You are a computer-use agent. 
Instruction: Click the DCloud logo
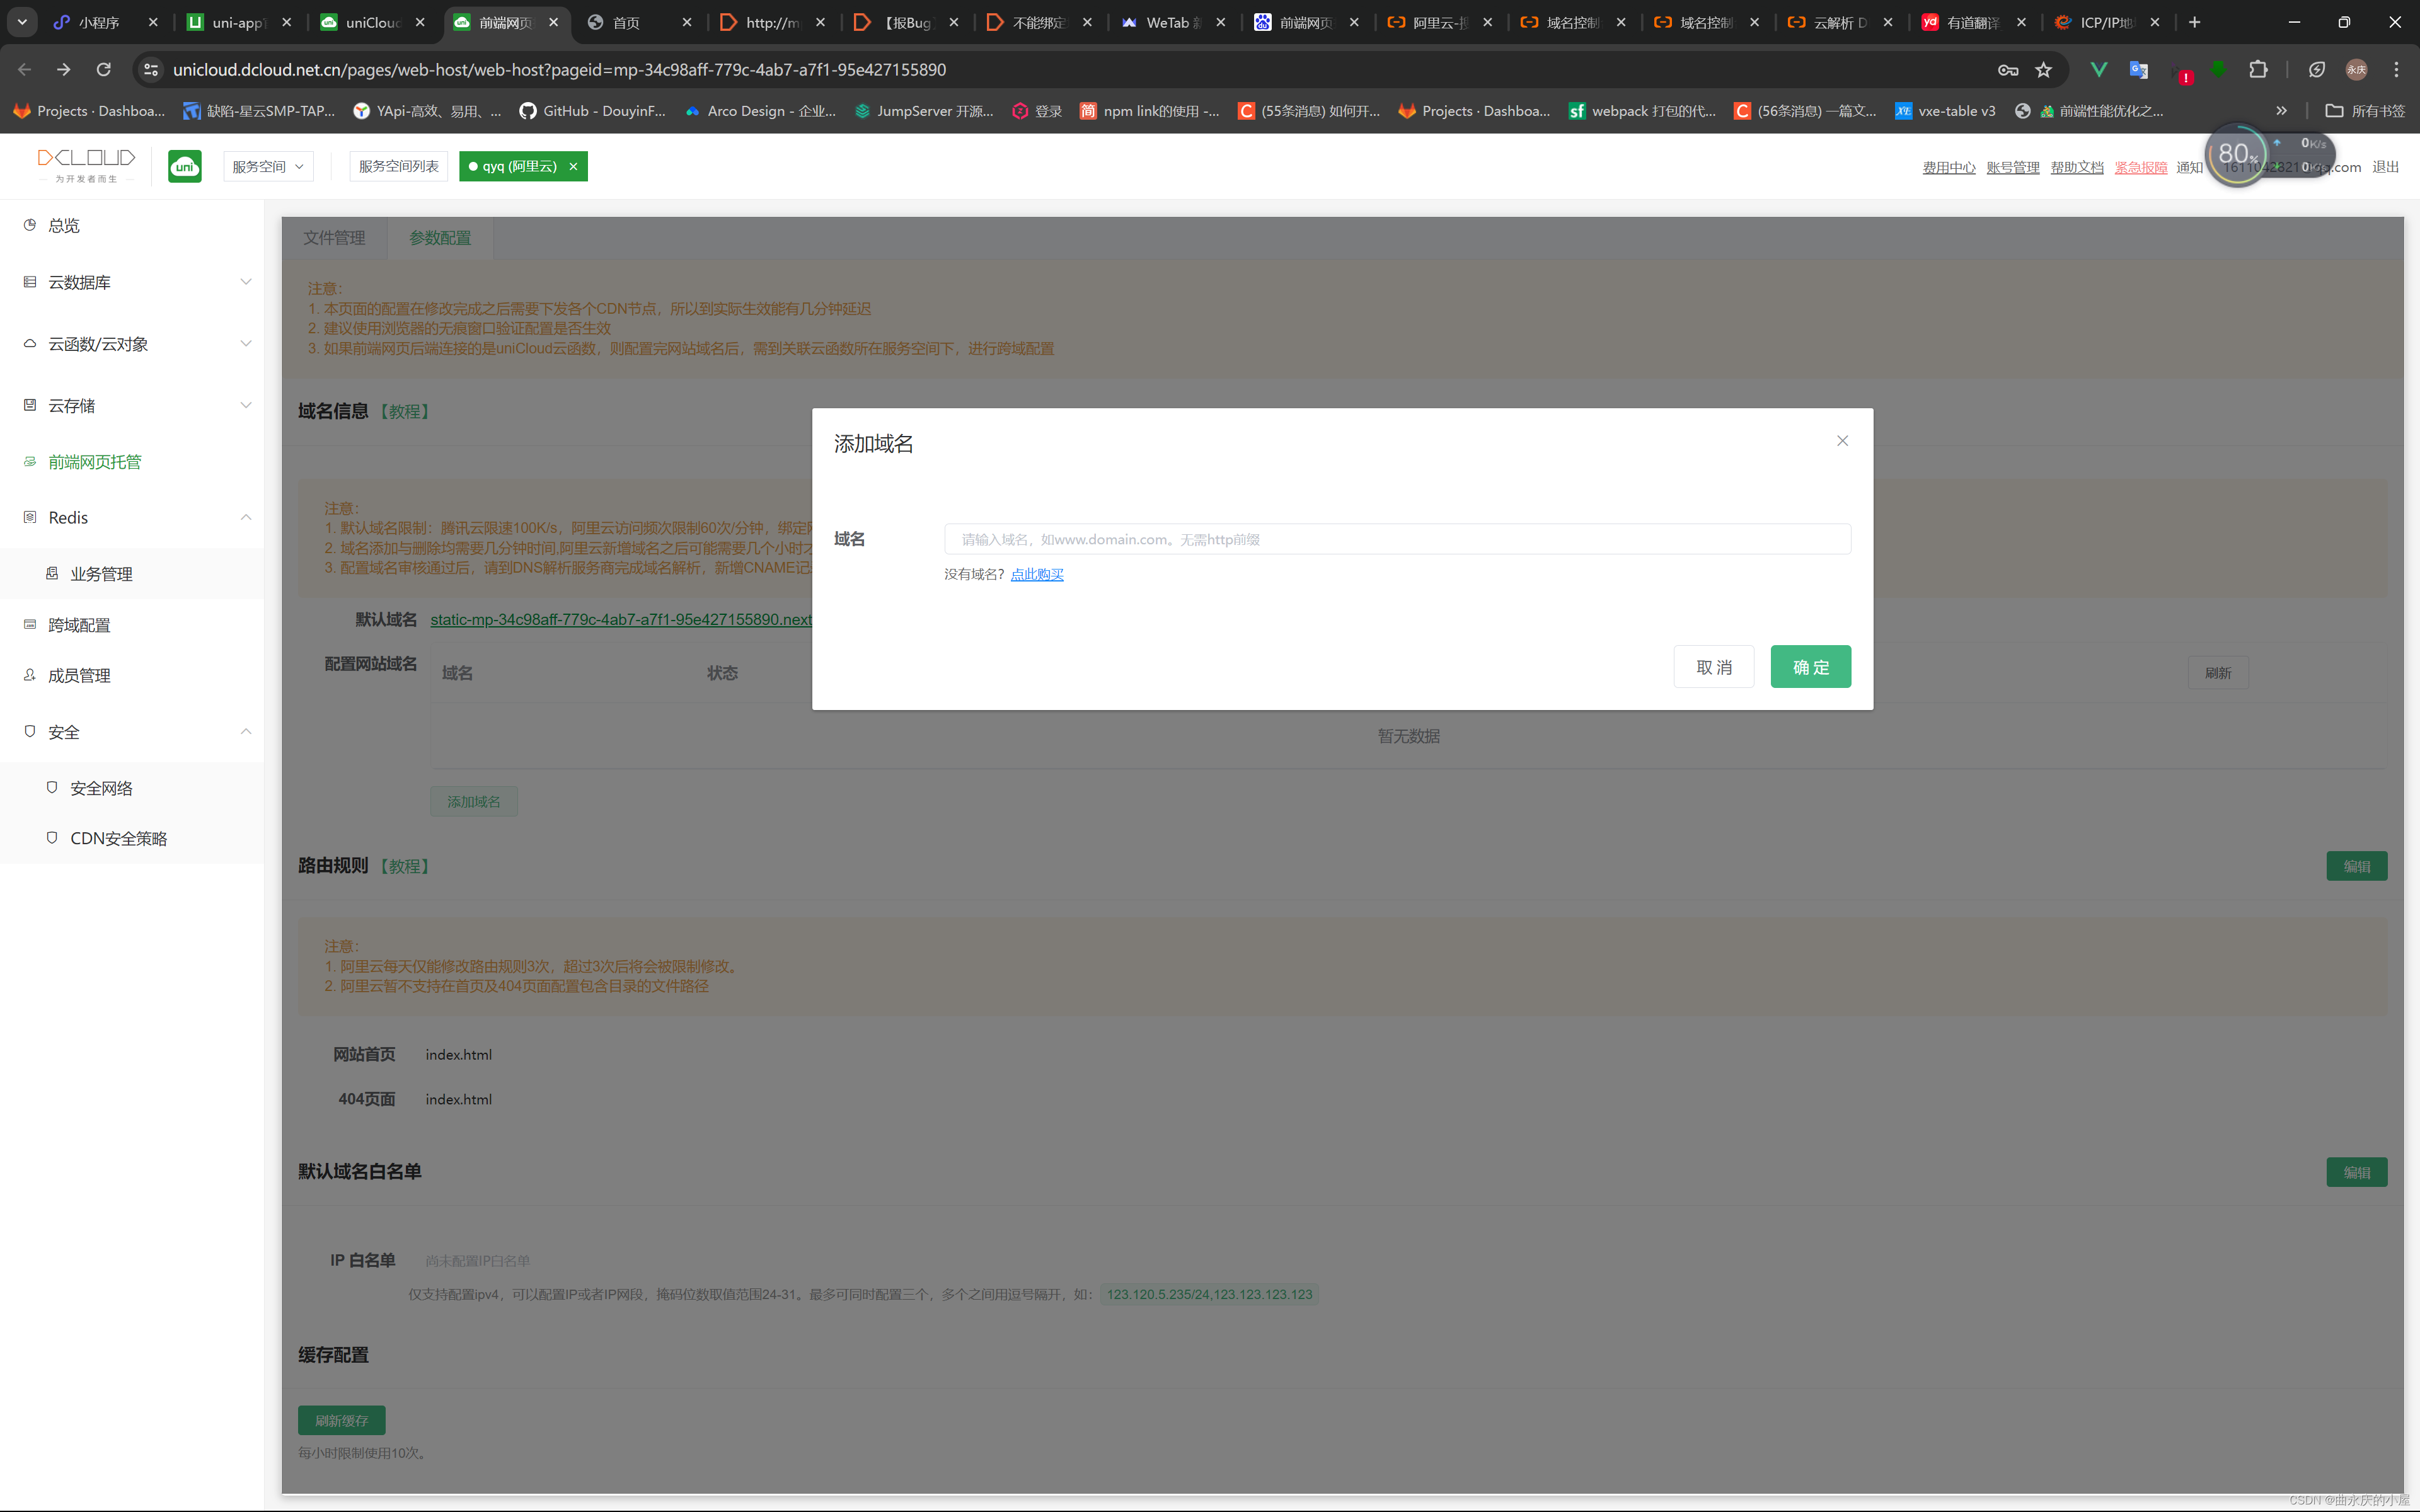pos(86,165)
